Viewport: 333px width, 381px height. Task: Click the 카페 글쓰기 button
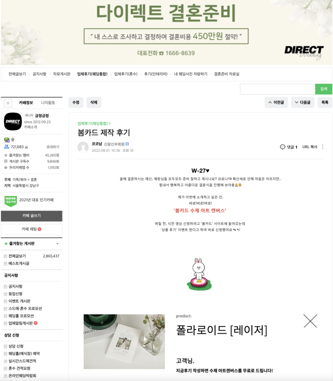click(x=32, y=216)
